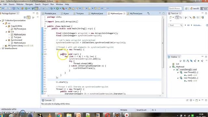208x117 pixels.
Task: Click the green Run button in the toolbar
Action: (x=57, y=8)
